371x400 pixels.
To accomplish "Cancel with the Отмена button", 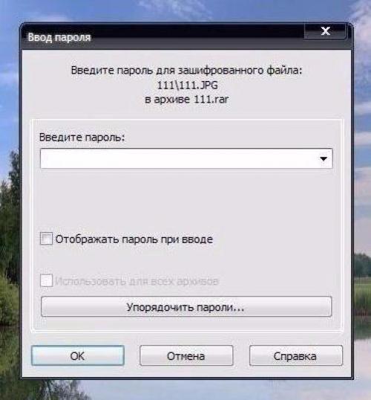I will pyautogui.click(x=186, y=355).
